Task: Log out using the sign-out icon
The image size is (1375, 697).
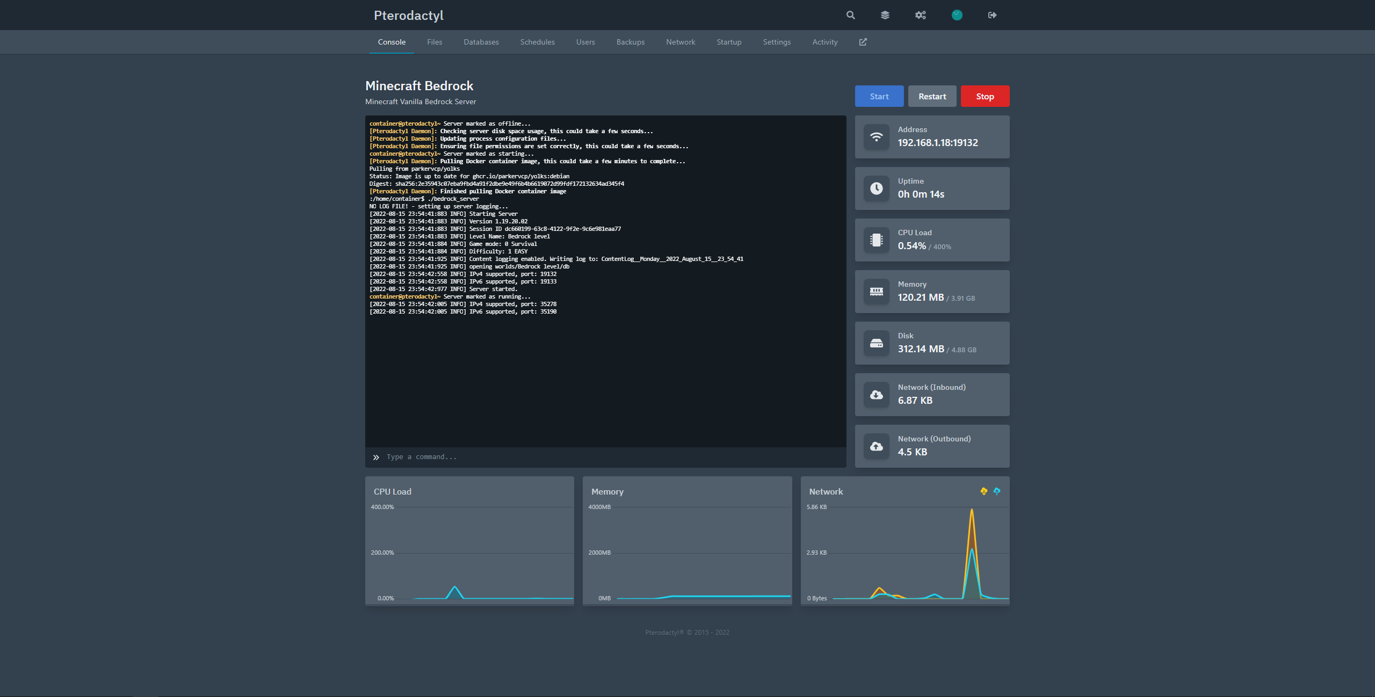Action: (992, 15)
